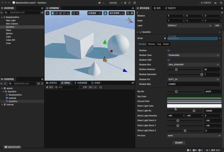Click the Ground Color swatch
Screen dimensions: 224x152
(194, 101)
